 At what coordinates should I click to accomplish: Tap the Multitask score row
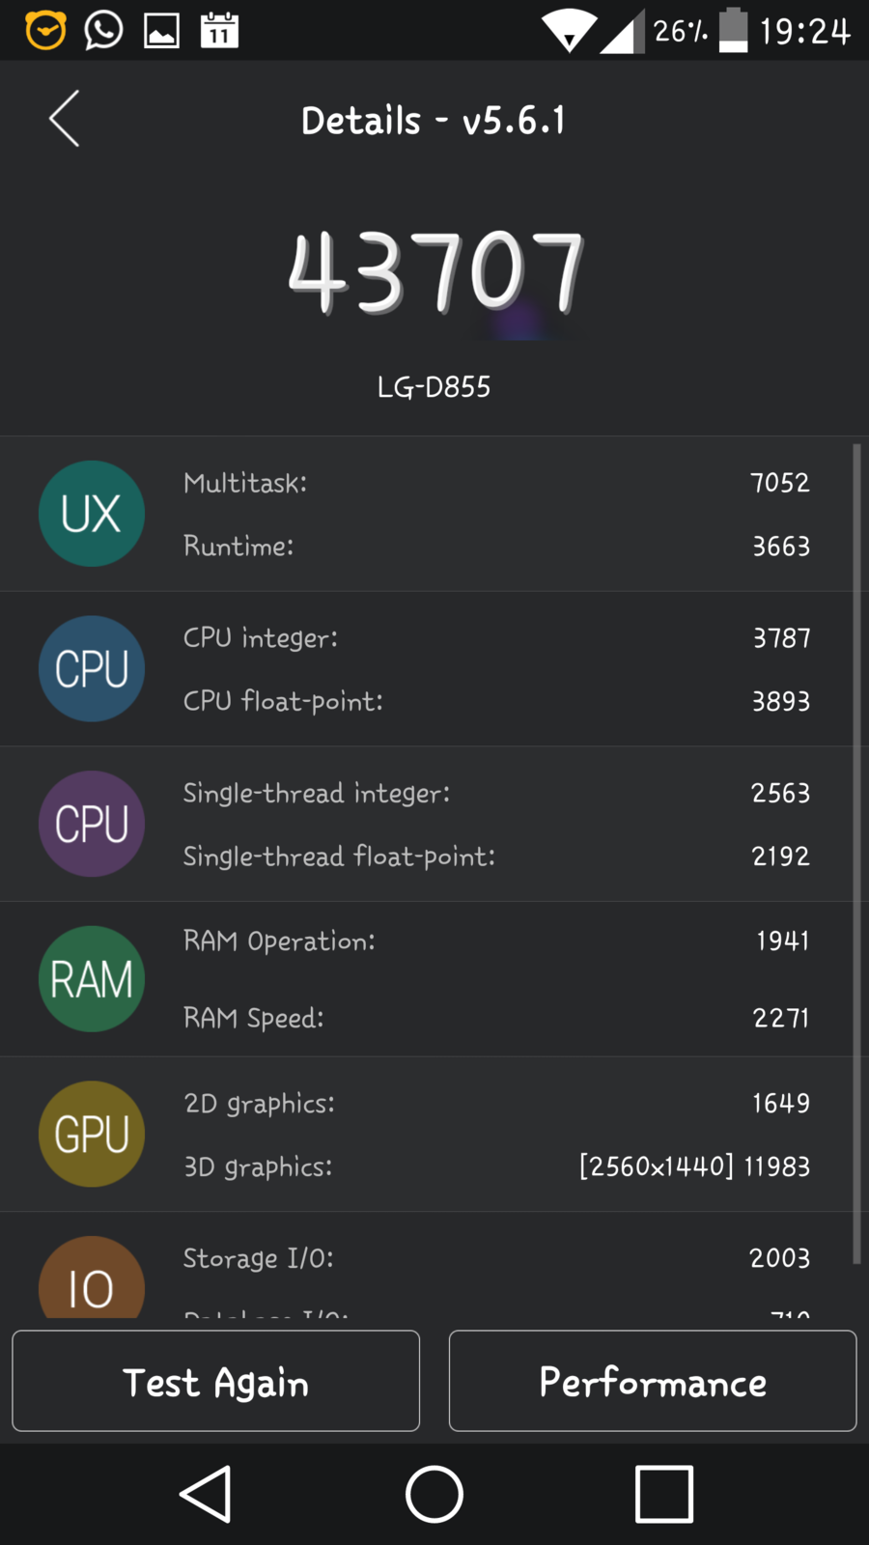(496, 483)
